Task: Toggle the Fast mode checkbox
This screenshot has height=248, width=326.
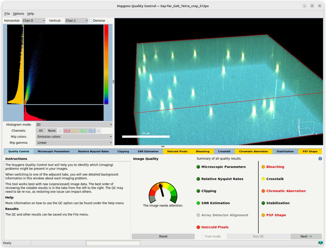Action: click(x=203, y=236)
